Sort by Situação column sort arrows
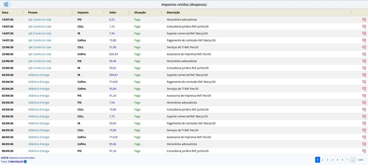This screenshot has width=368, height=165. (161, 13)
